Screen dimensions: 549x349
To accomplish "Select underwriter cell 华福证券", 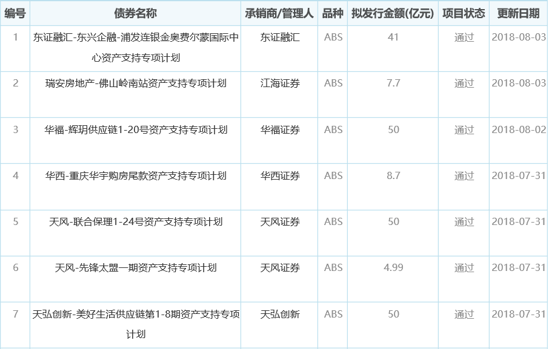I will (280, 130).
